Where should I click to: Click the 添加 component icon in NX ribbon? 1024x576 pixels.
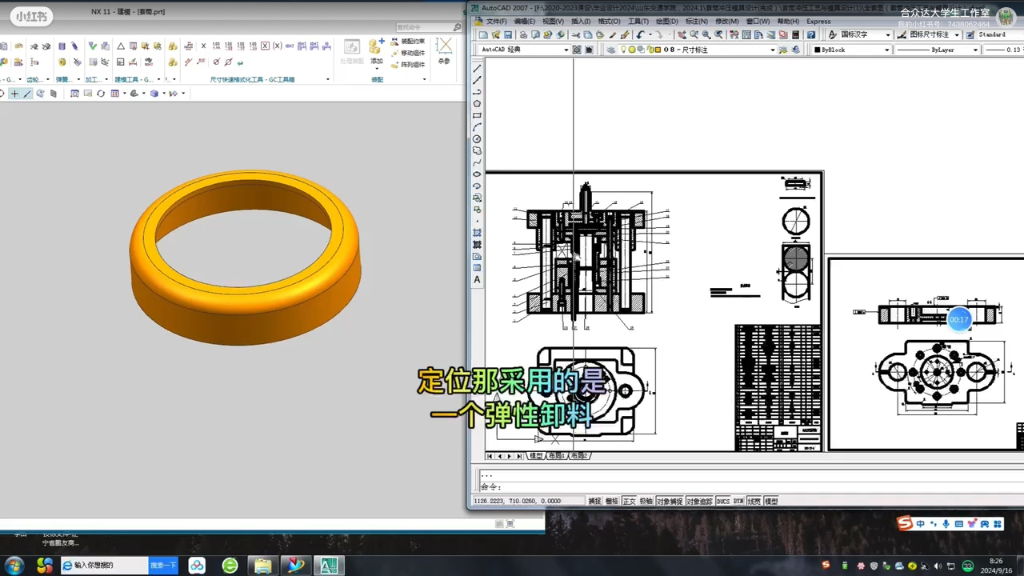click(376, 52)
